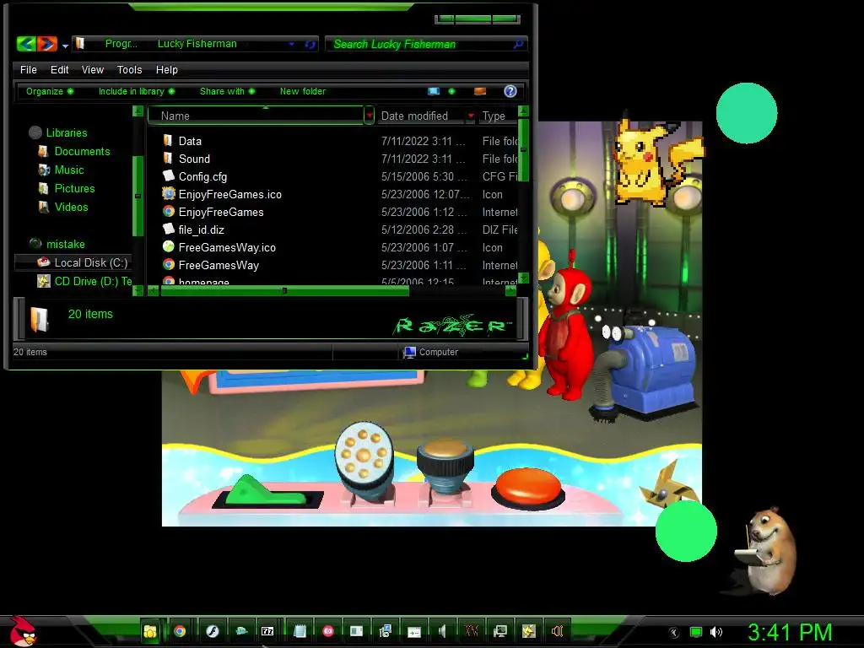
Task: Click the search magnifier icon
Action: click(518, 44)
